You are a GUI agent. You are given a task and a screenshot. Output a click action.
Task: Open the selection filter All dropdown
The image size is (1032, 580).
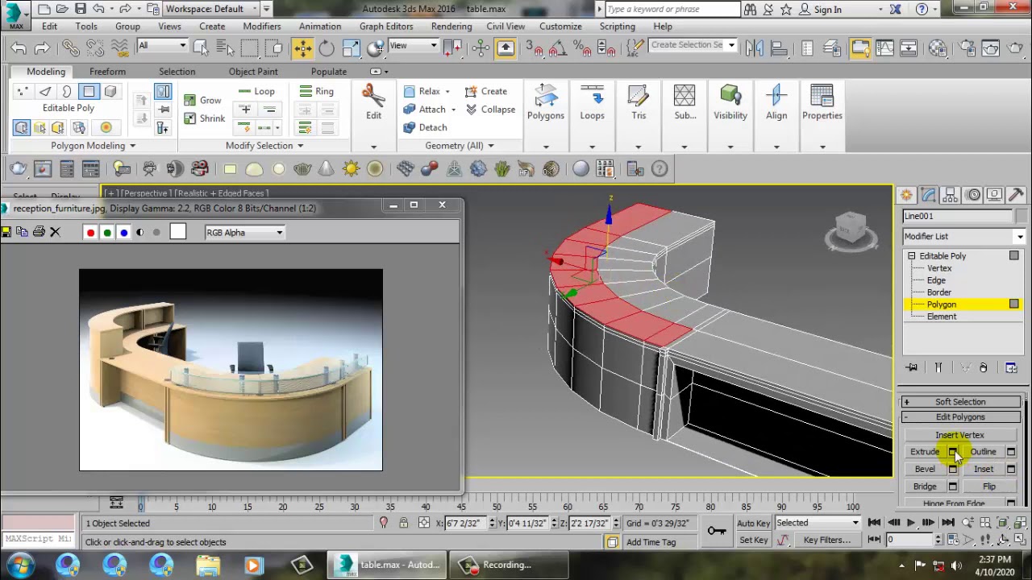point(162,45)
